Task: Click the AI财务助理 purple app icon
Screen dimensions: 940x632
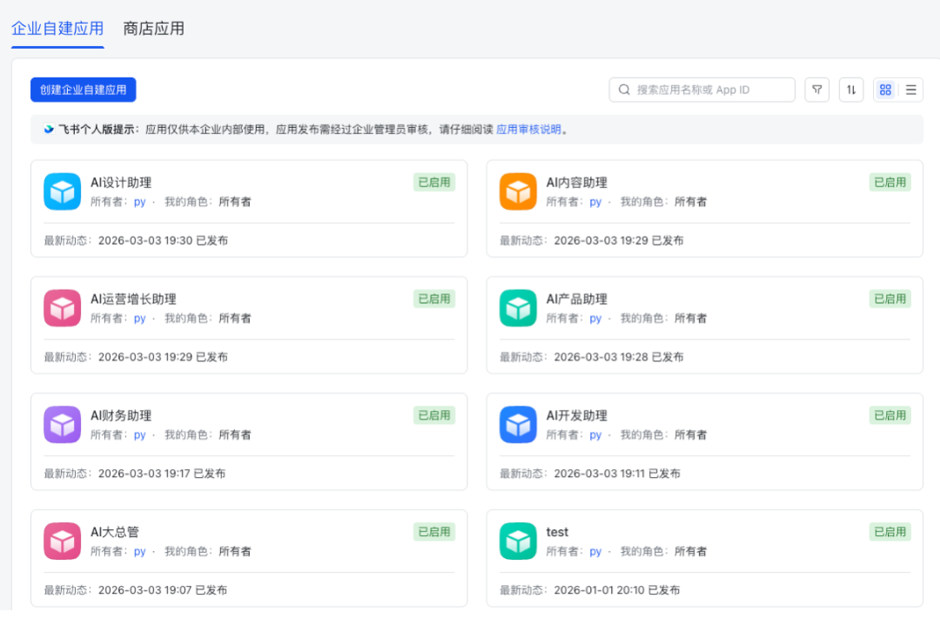Action: pos(63,425)
